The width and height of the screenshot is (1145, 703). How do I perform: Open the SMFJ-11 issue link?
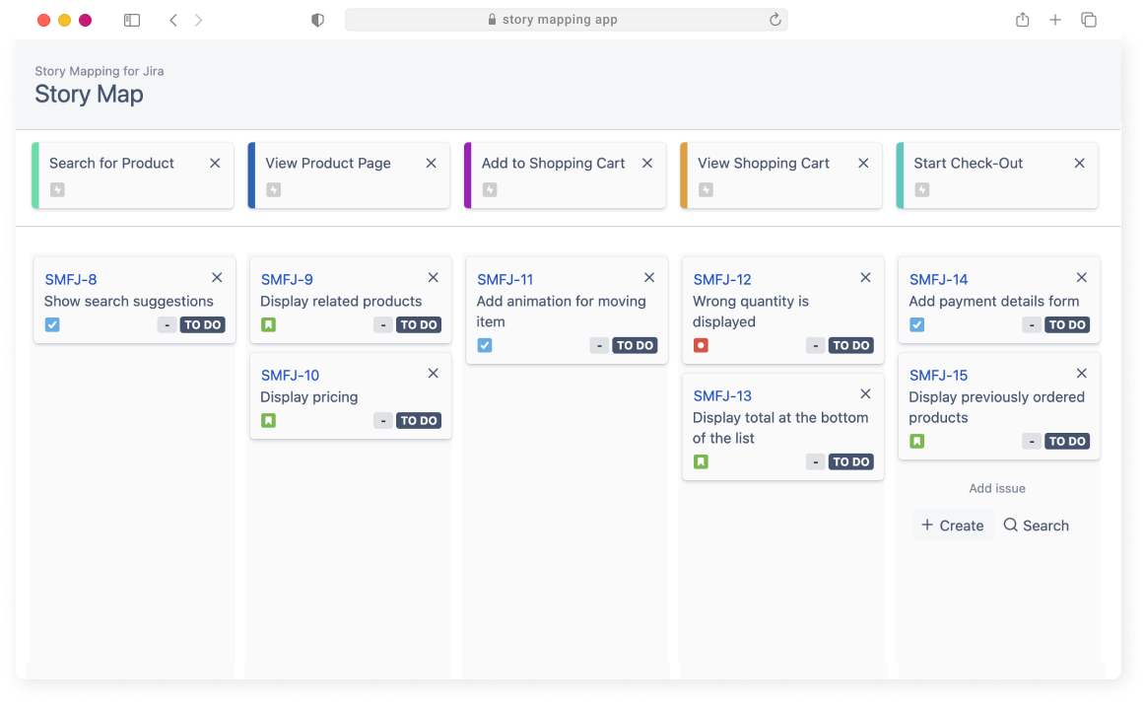(x=505, y=279)
